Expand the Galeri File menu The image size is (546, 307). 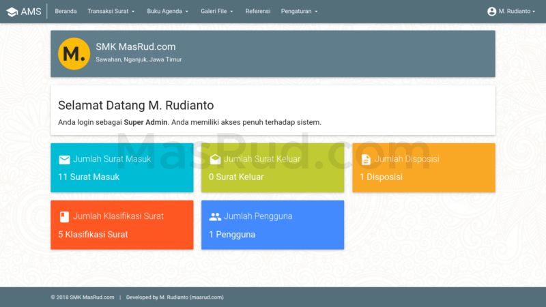[217, 12]
